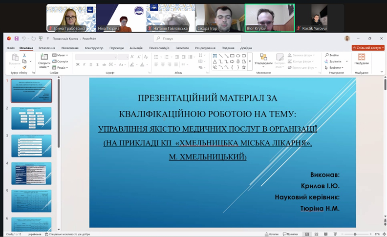Toggle the Примітки comments pane
The width and height of the screenshot is (387, 237).
click(x=290, y=234)
